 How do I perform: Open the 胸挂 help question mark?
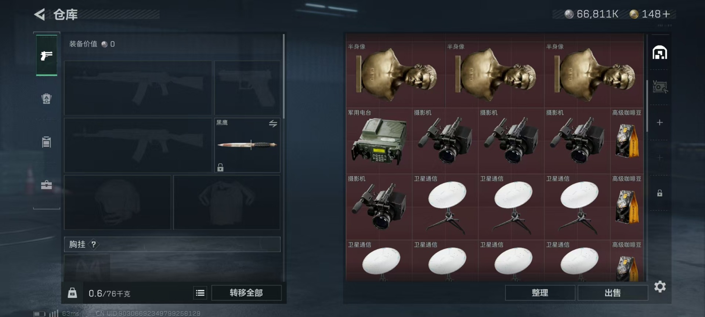[x=94, y=244]
